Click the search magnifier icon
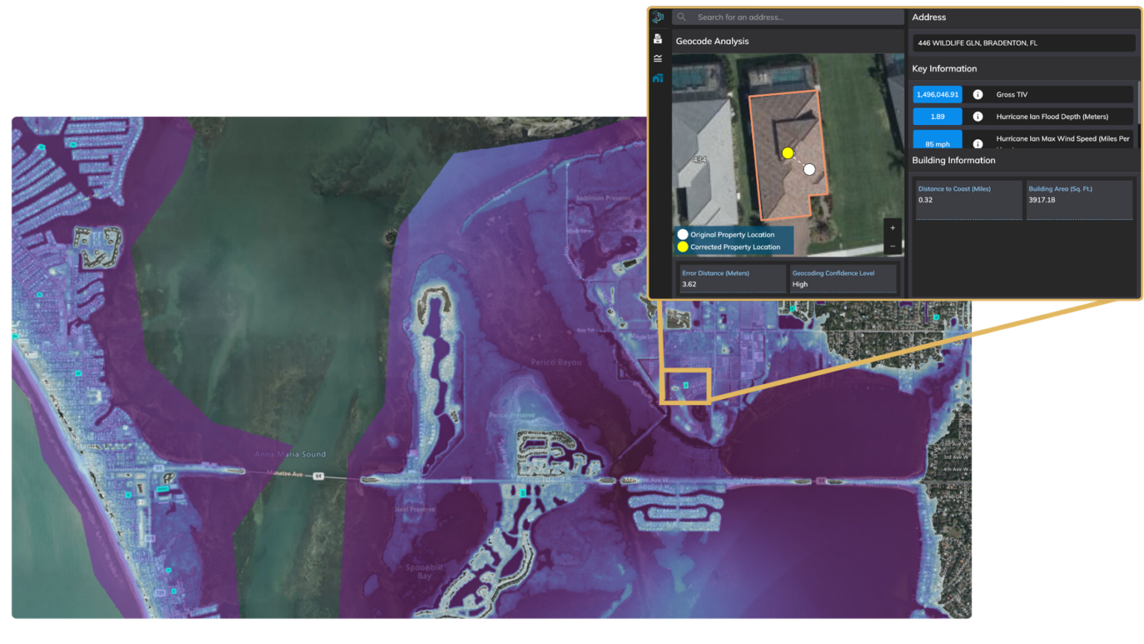Screen dimensions: 1144x644 coord(681,16)
